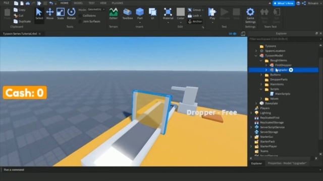Open the FILE menu
Screen dimensions: 323x181
7,3
